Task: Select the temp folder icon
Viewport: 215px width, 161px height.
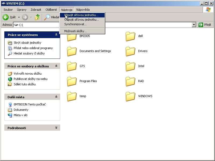Action: click(x=72, y=97)
